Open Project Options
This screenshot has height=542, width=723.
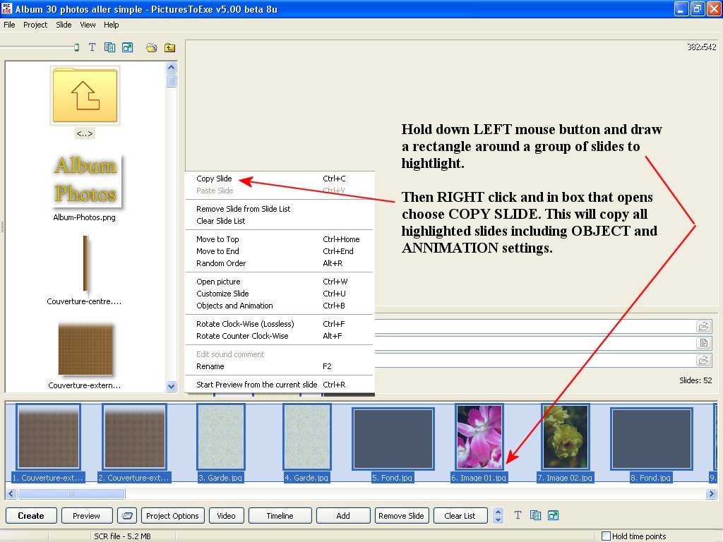(172, 516)
